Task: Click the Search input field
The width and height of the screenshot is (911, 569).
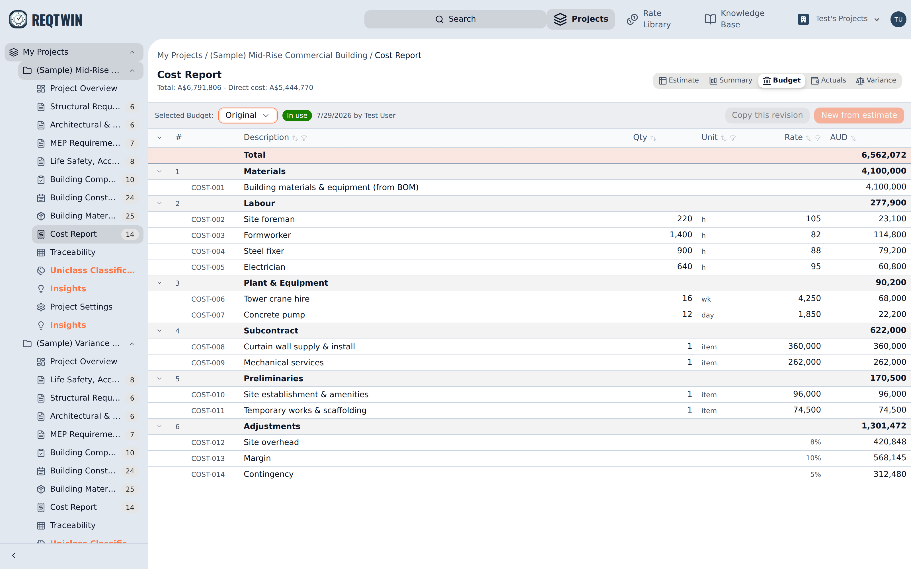Action: 455,19
